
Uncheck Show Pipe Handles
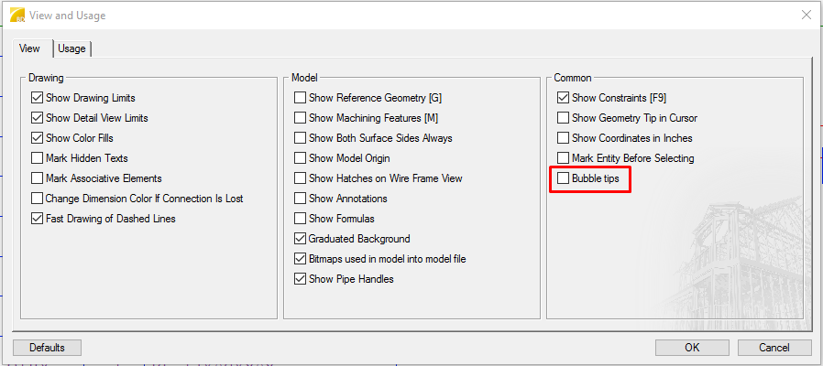click(x=301, y=279)
